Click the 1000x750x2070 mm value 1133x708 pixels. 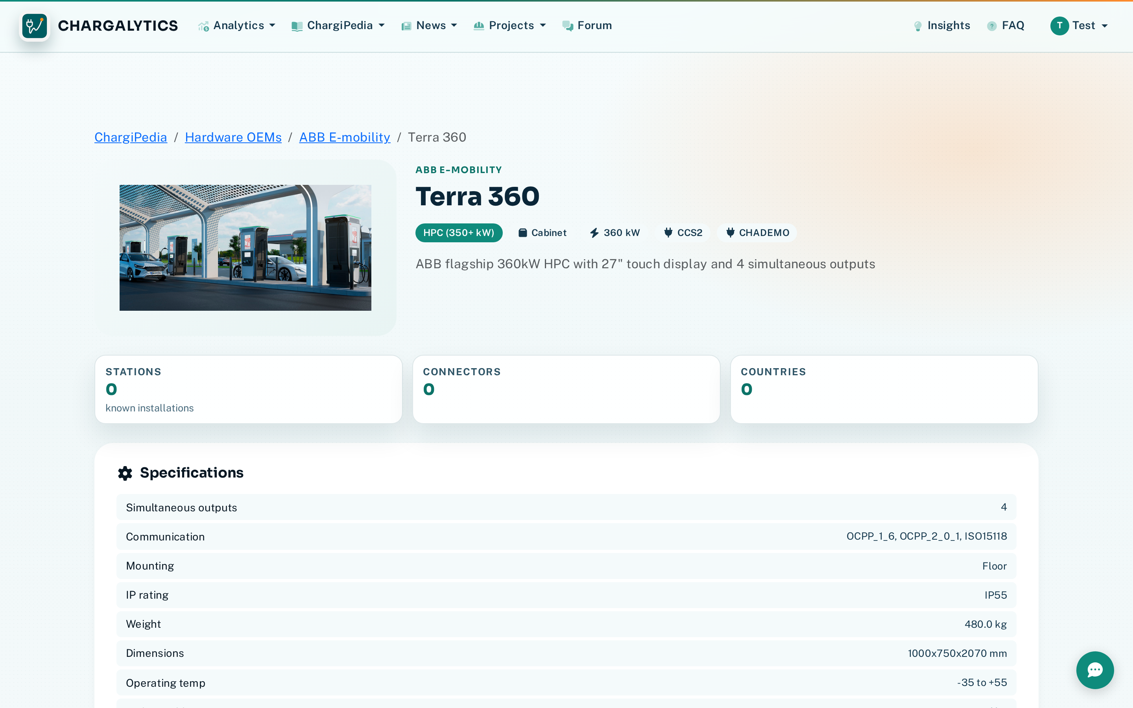click(957, 653)
